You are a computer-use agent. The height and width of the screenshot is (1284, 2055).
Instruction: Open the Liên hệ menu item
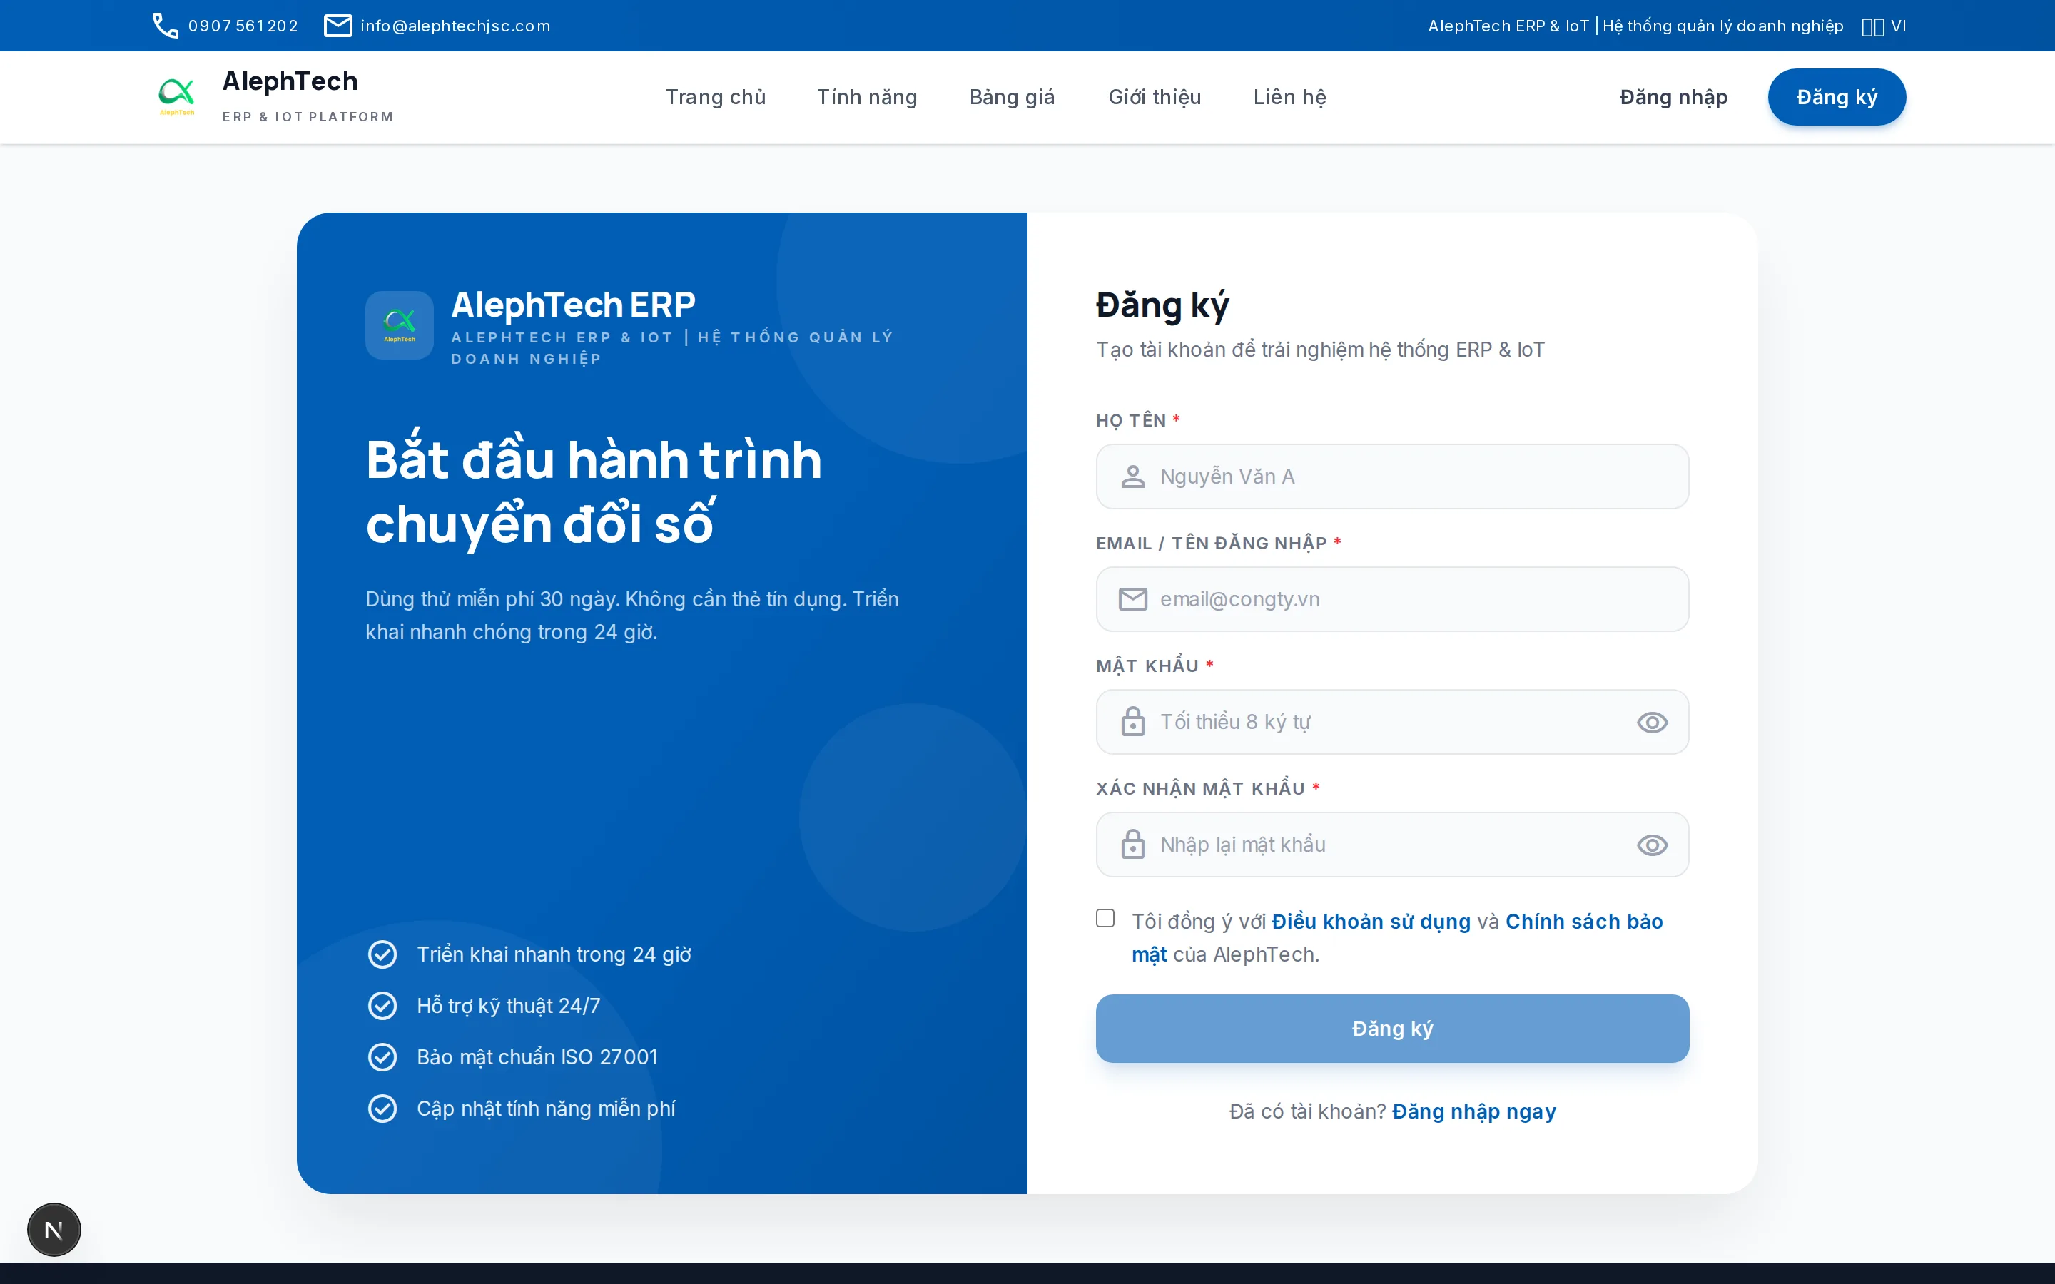[1290, 97]
